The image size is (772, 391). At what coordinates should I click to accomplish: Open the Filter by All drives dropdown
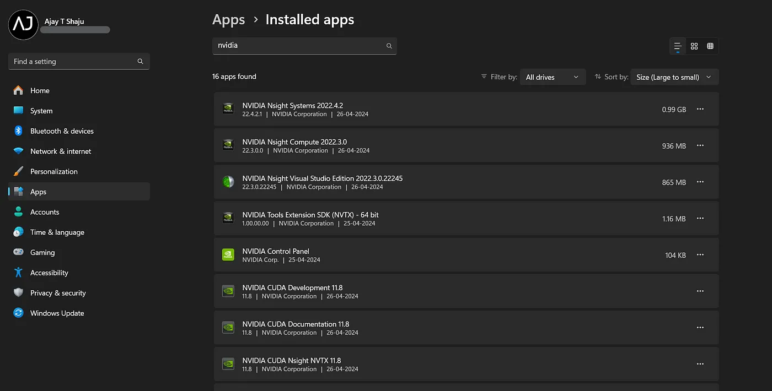[x=552, y=77]
